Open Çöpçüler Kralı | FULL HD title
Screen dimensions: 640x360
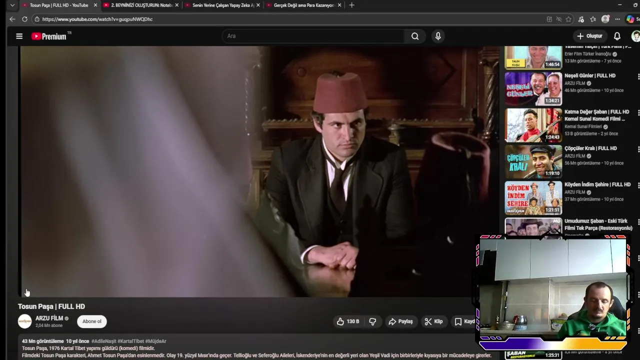[x=590, y=148]
